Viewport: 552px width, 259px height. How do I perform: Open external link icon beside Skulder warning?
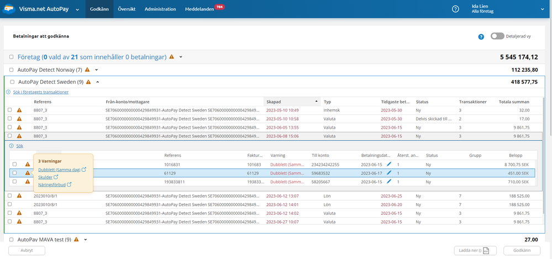point(56,177)
